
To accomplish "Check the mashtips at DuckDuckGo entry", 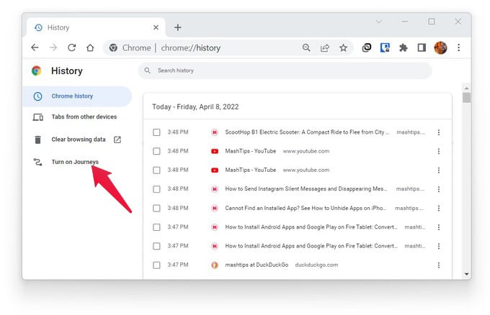I will tap(156, 265).
